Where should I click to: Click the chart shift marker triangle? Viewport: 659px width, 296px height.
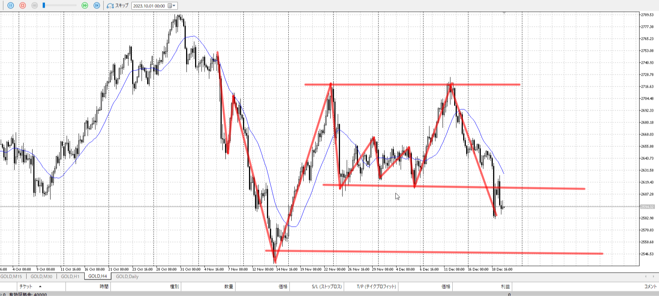[x=504, y=13]
